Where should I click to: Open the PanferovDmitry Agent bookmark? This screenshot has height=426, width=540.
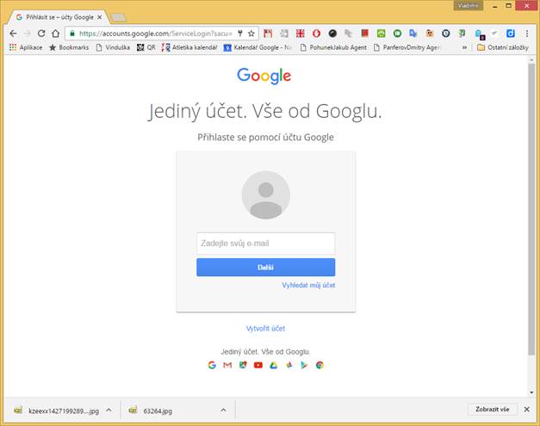click(407, 47)
